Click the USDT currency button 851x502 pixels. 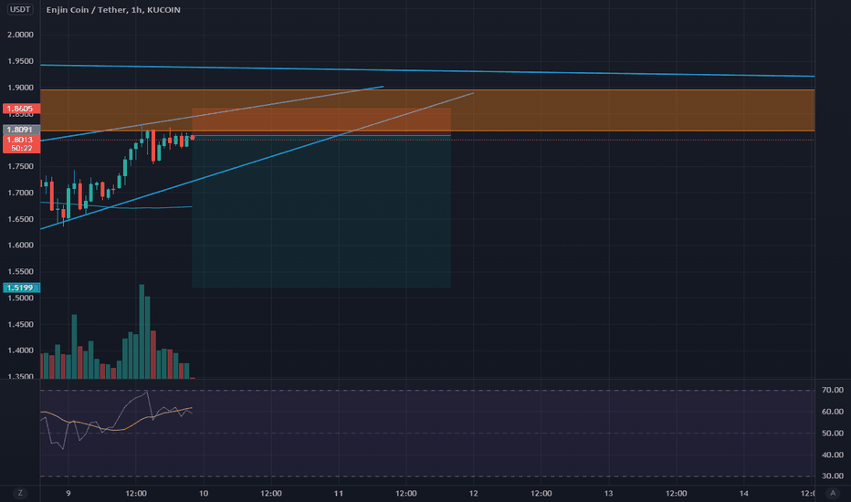(20, 9)
